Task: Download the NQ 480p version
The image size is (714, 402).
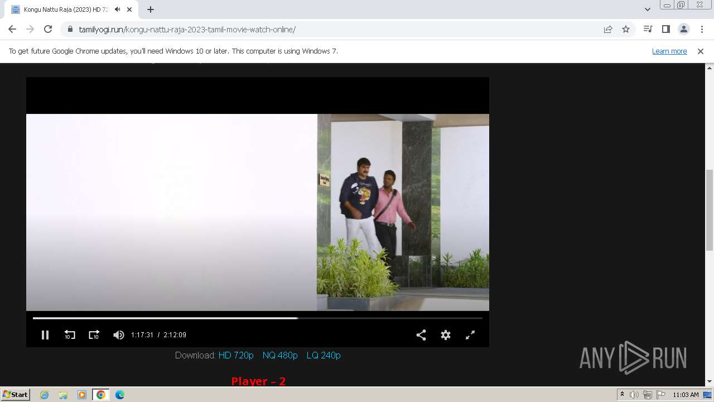Action: (280, 355)
